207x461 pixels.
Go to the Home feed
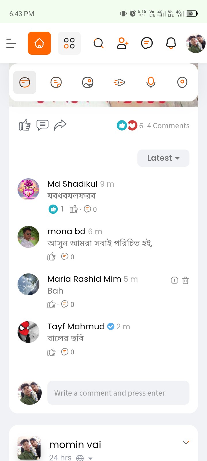(x=39, y=43)
